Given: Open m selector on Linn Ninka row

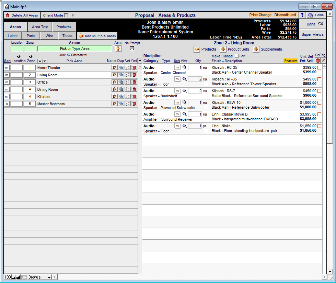Looking at the screenshot, I should click(177, 126).
